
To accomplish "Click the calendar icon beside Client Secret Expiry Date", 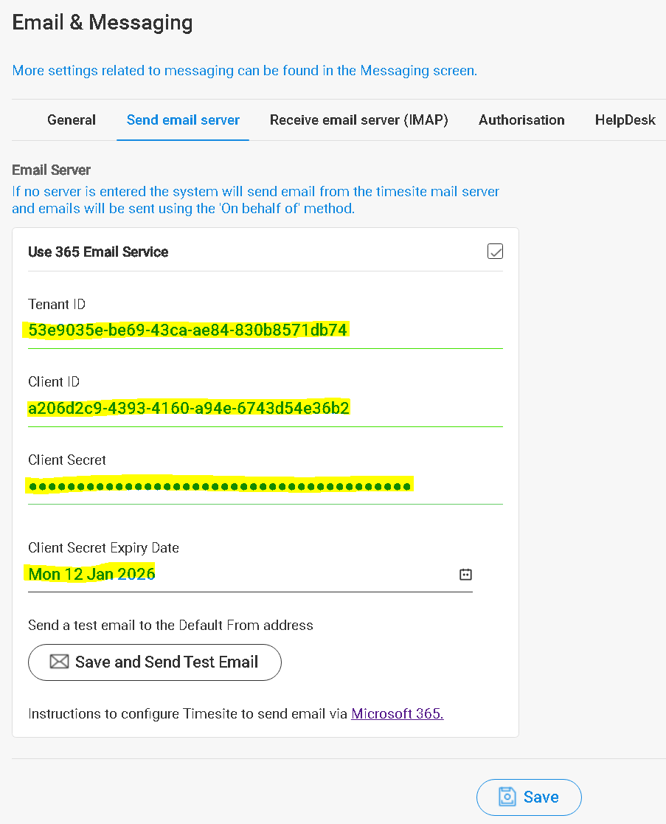I will [465, 574].
